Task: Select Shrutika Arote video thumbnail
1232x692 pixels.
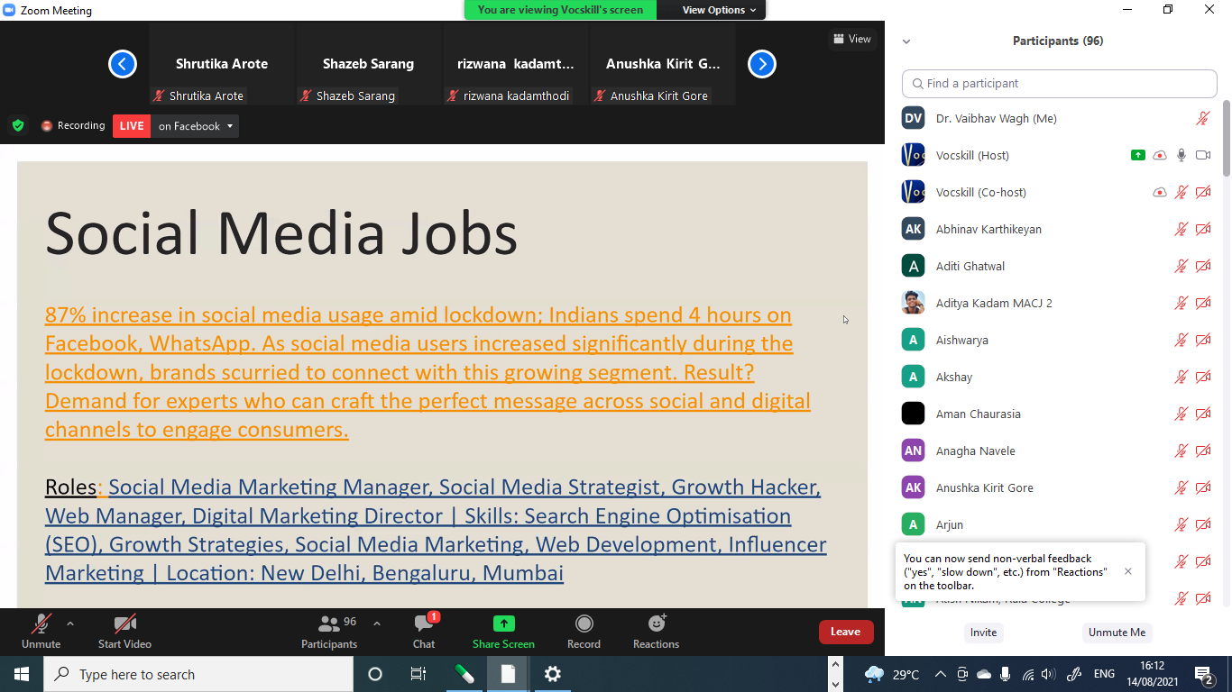Action: 222,64
